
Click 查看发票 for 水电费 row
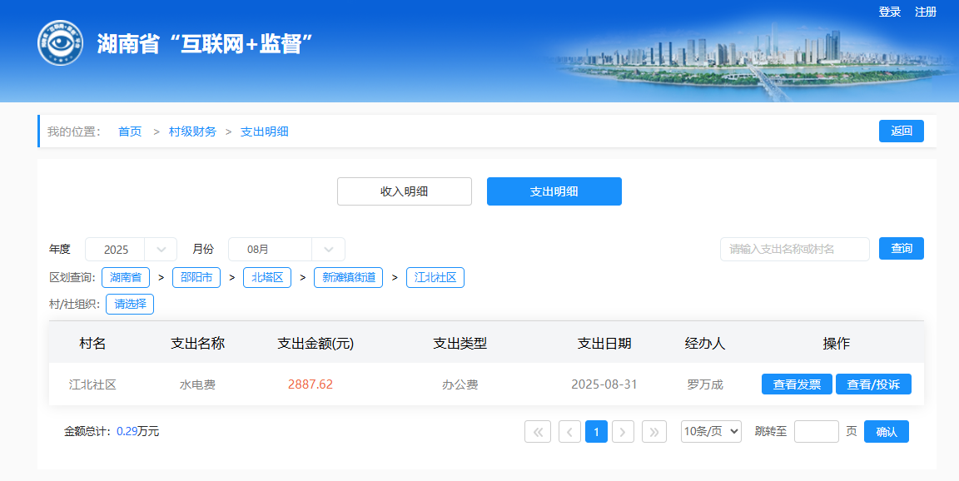797,384
